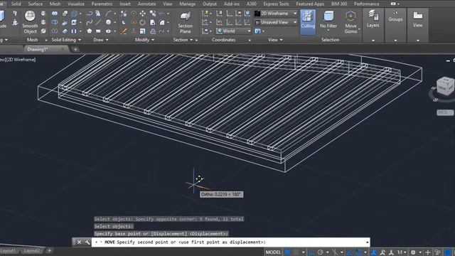Click the command line customize wrench
The height and width of the screenshot is (256, 455).
click(x=87, y=242)
